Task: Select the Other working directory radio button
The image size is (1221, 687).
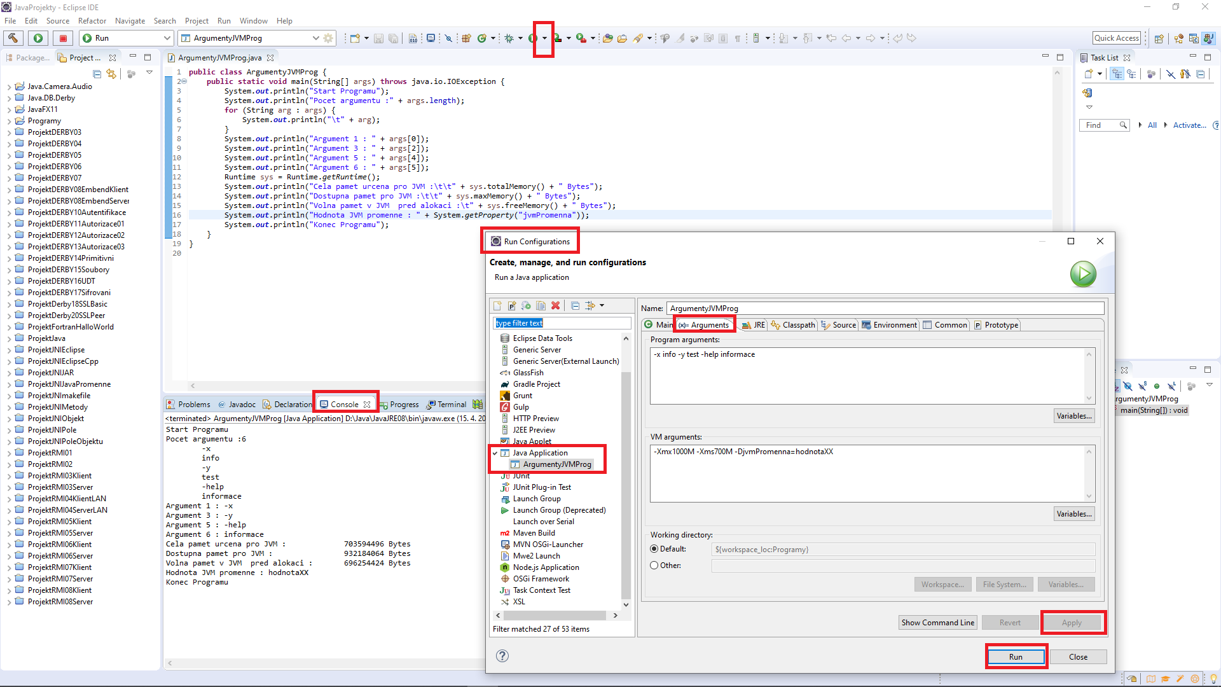Action: point(654,566)
